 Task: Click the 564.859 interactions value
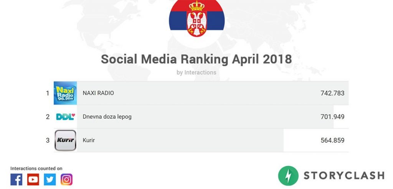pyautogui.click(x=332, y=140)
